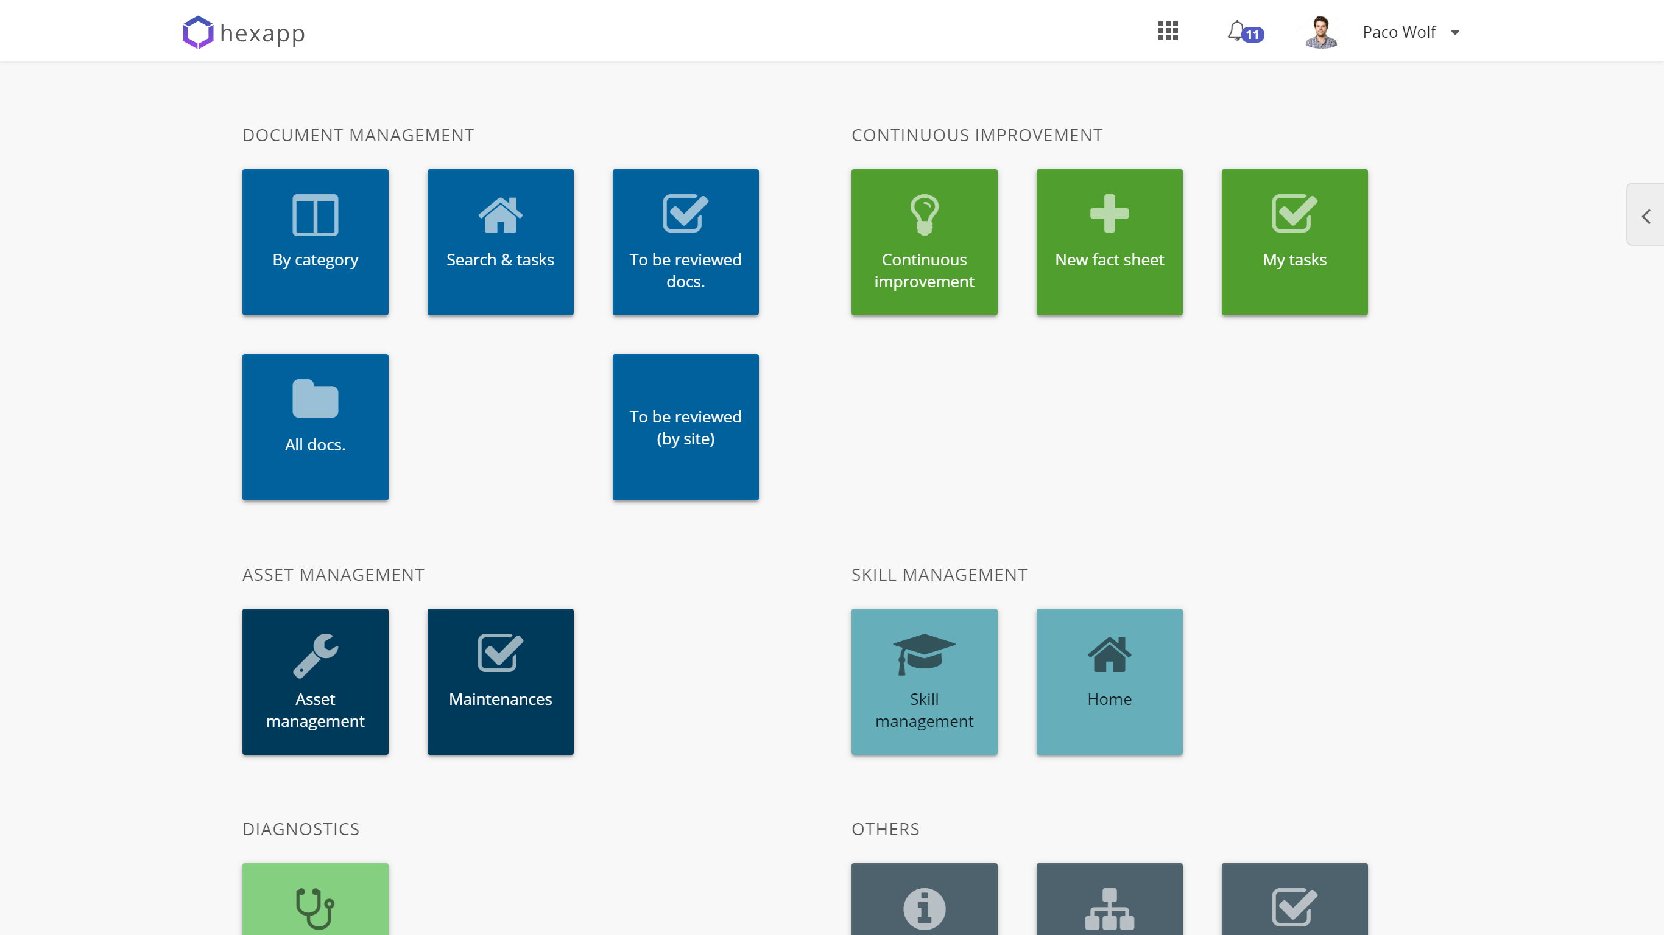Click Paco Wolf's profile avatar
Screen dimensions: 1664x935
coord(1321,32)
